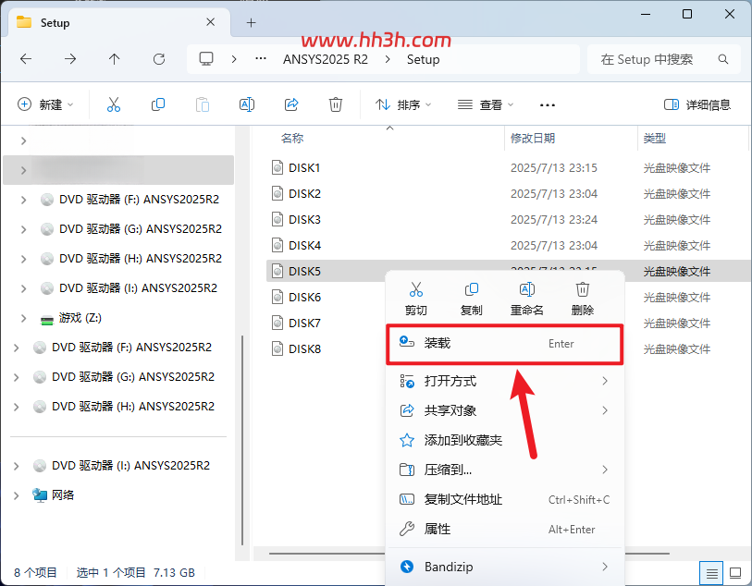Close the Setup tab

tap(210, 22)
